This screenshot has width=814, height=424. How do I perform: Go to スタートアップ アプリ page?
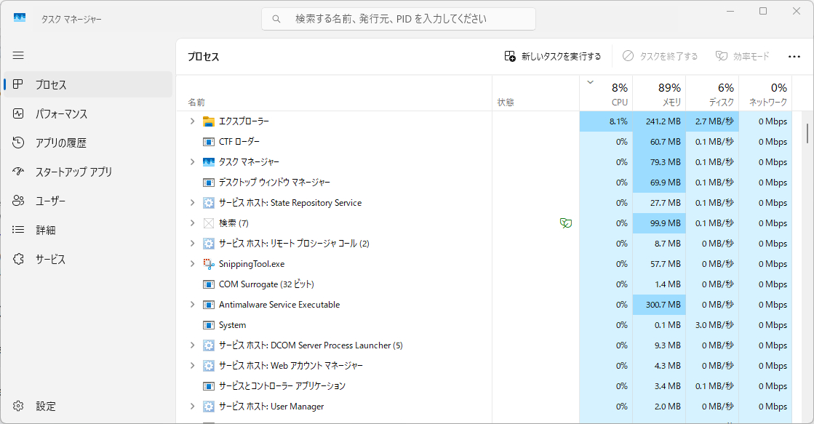coord(88,171)
